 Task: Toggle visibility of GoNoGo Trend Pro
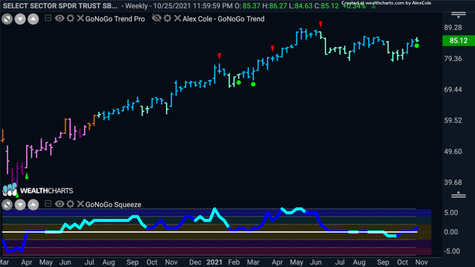point(59,19)
